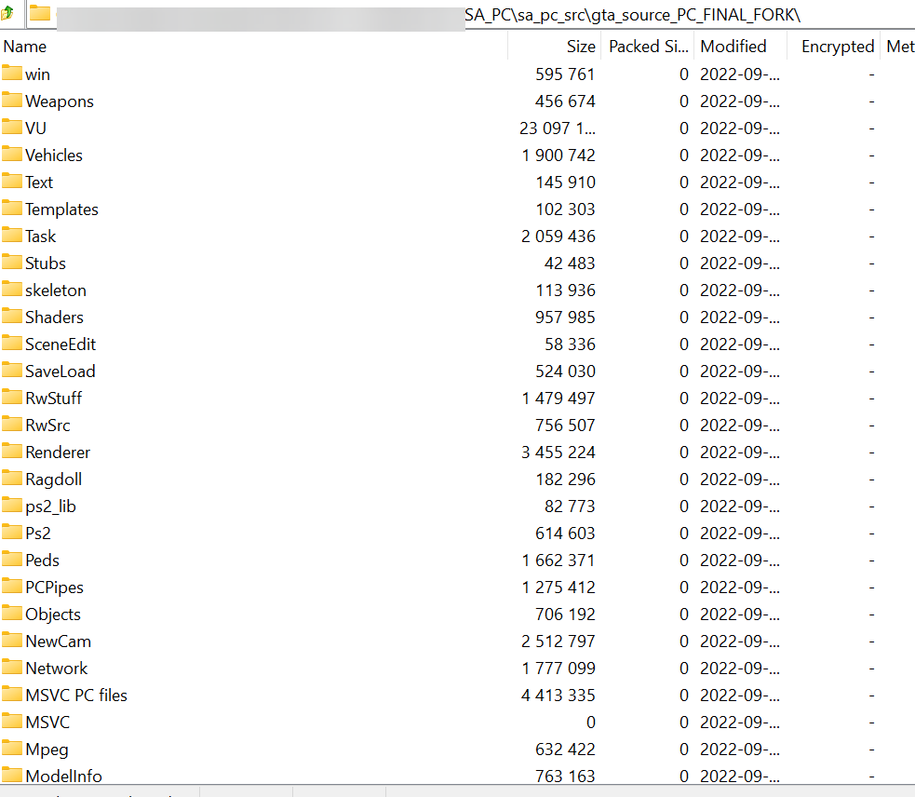Click size value 632 422
Image resolution: width=915 pixels, height=797 pixels.
(565, 750)
